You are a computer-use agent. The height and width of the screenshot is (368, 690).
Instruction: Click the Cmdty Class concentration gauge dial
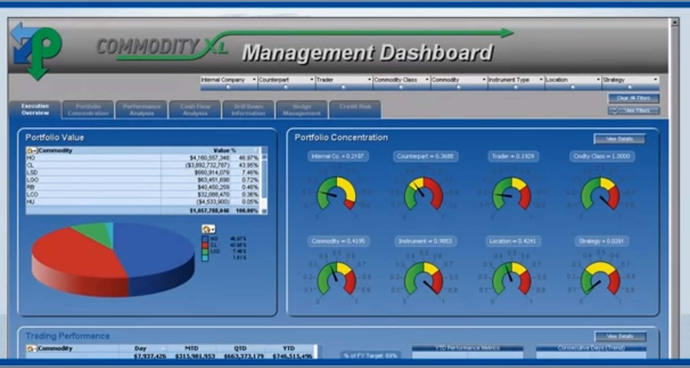[600, 193]
